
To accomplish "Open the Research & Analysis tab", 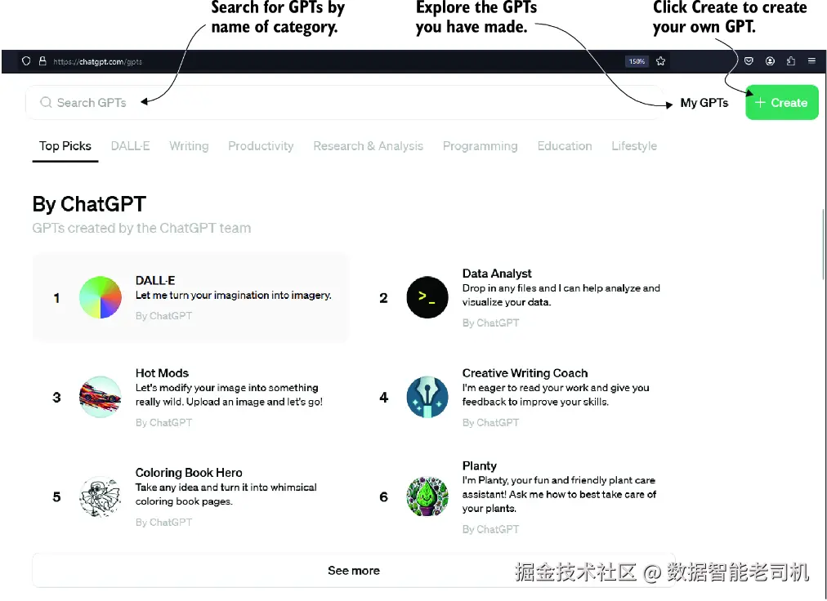I will click(368, 146).
